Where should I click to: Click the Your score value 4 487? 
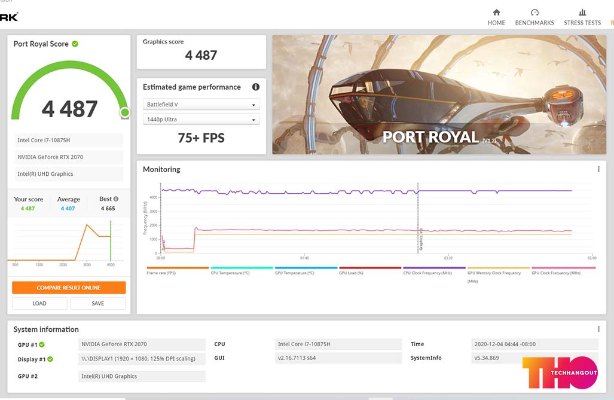pyautogui.click(x=28, y=209)
